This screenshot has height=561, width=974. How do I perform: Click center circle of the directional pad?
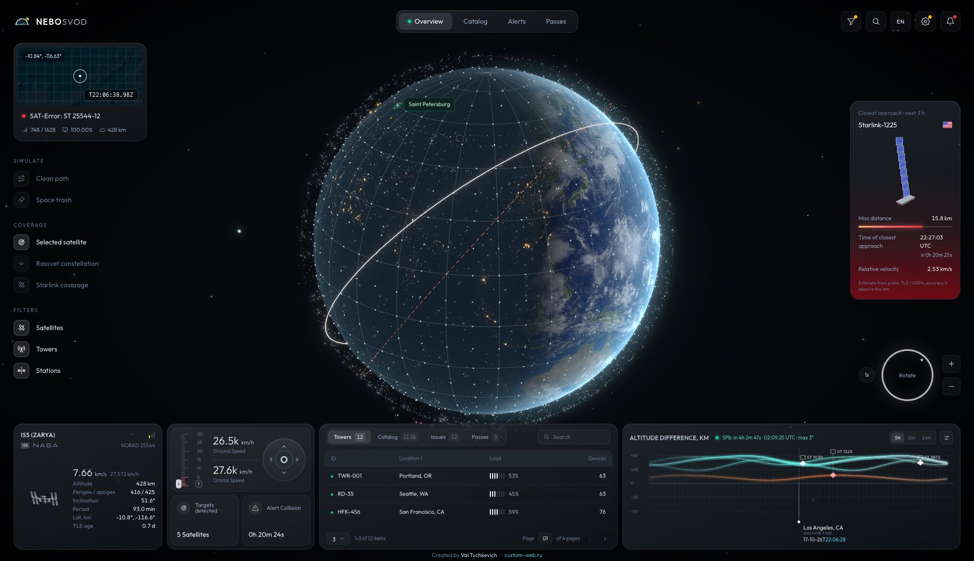284,460
